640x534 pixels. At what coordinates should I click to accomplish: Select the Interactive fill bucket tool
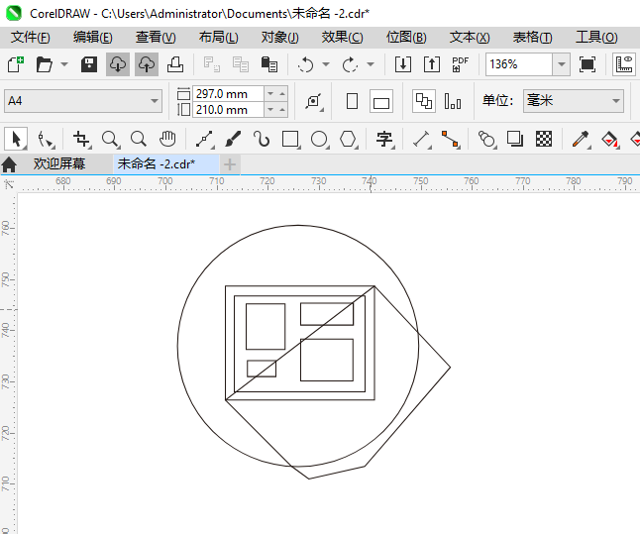[x=610, y=140]
